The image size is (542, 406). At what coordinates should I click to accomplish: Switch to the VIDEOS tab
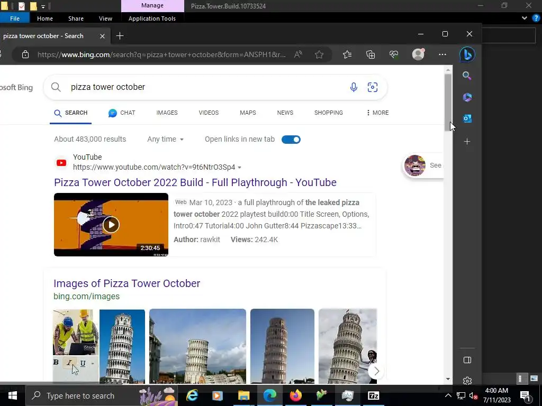click(209, 113)
